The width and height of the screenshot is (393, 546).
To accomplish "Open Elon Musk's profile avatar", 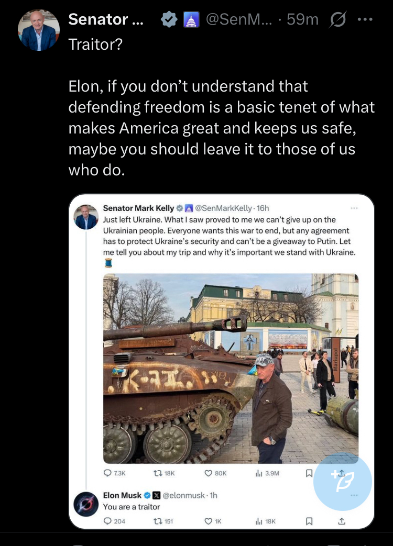I will (86, 505).
